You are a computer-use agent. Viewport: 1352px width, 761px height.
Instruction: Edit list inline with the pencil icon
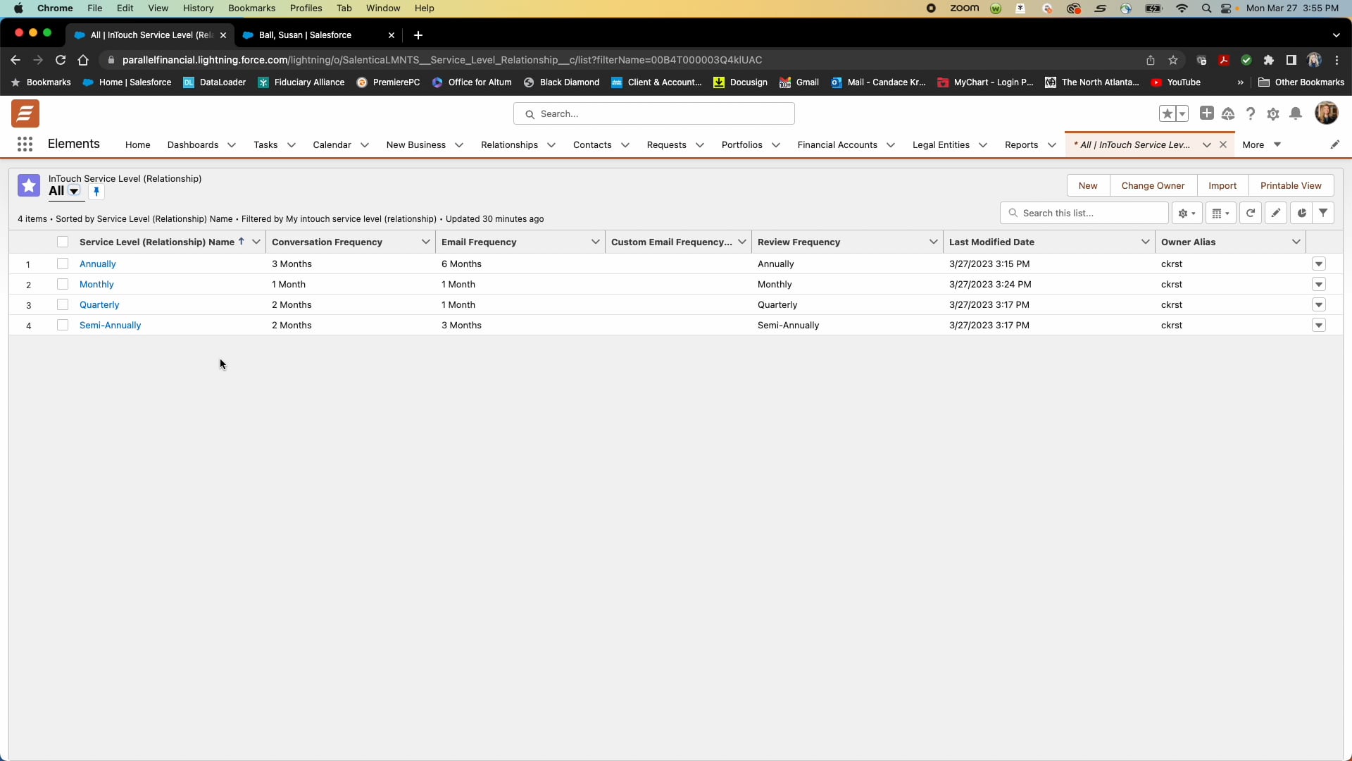point(1275,213)
